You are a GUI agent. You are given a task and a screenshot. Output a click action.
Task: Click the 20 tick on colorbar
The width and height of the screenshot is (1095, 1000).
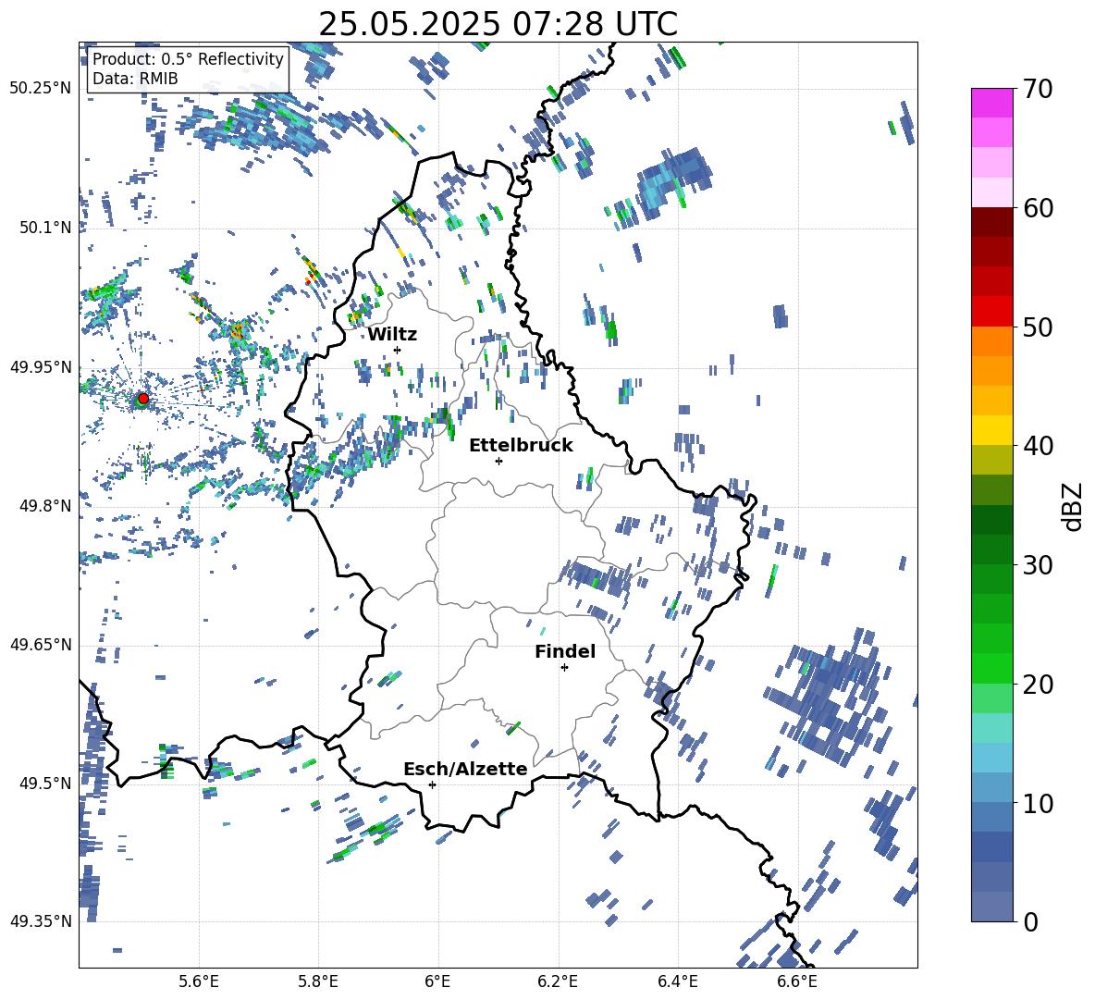(1037, 684)
